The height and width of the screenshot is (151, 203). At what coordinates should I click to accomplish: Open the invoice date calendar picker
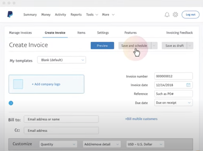(x=188, y=85)
